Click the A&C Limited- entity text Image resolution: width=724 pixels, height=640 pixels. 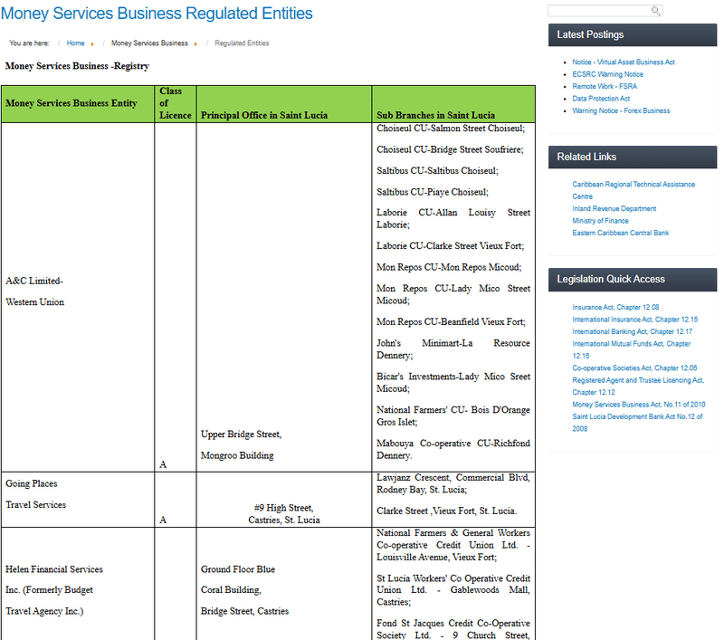point(34,281)
